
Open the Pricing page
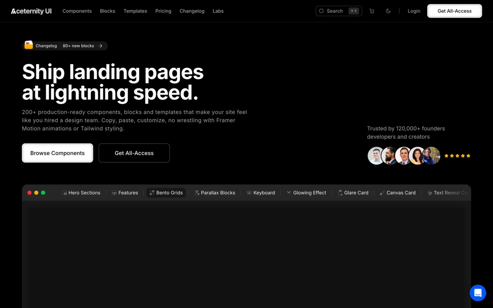coord(163,11)
